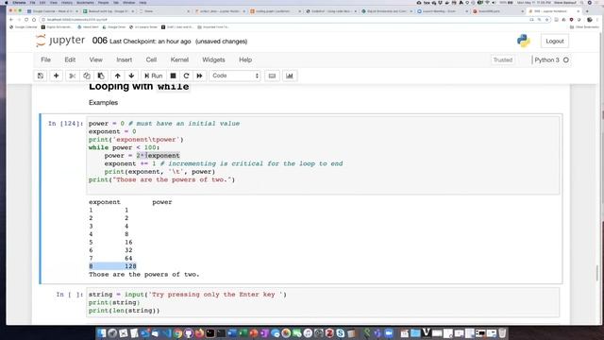The image size is (604, 340).
Task: Click the Python 3 kernel indicator
Action: 551,59
